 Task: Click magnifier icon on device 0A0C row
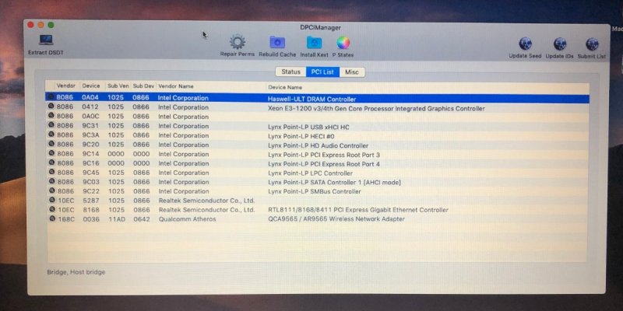coord(51,115)
